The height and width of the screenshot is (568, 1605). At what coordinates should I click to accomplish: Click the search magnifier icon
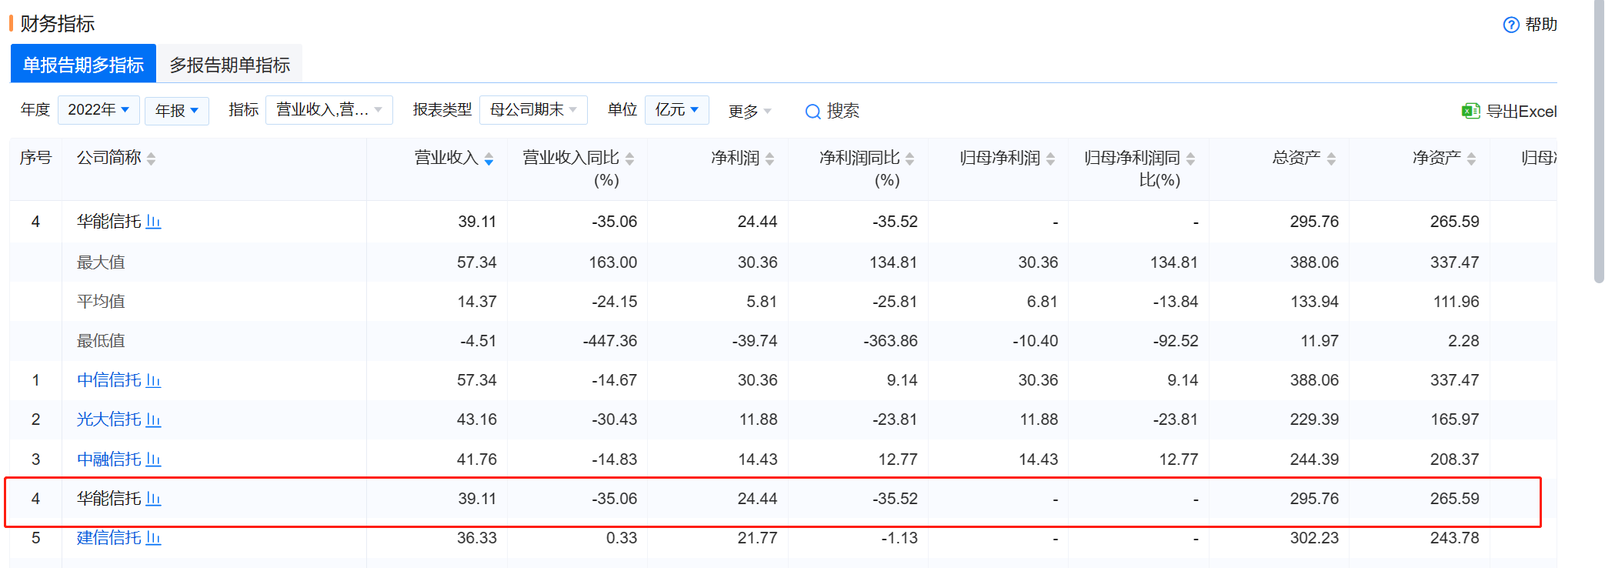[813, 112]
